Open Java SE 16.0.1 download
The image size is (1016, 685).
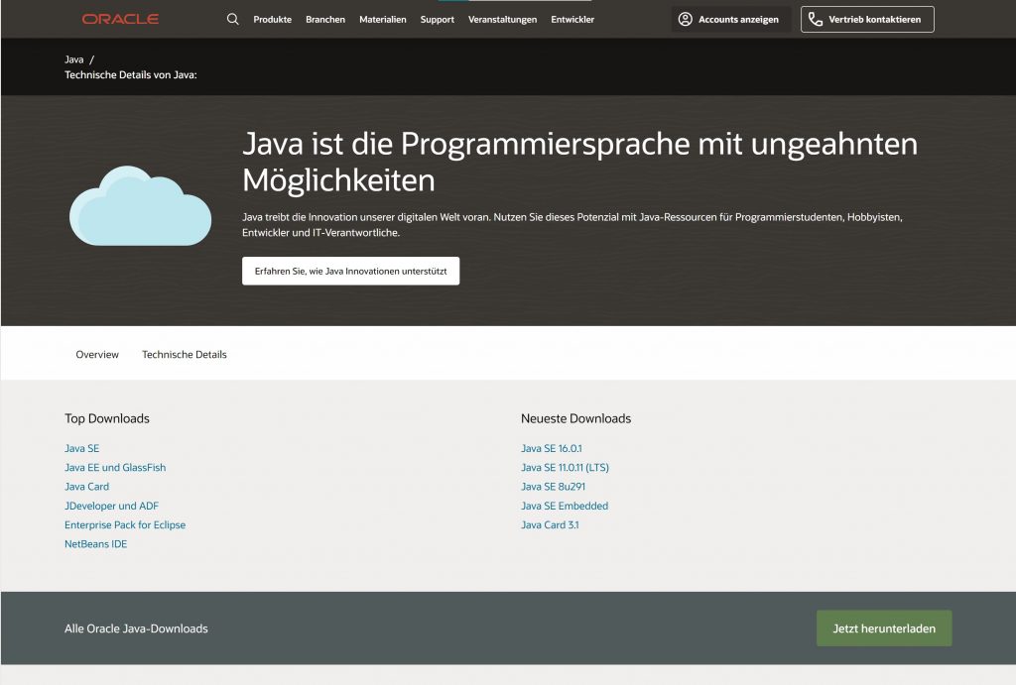click(x=552, y=448)
